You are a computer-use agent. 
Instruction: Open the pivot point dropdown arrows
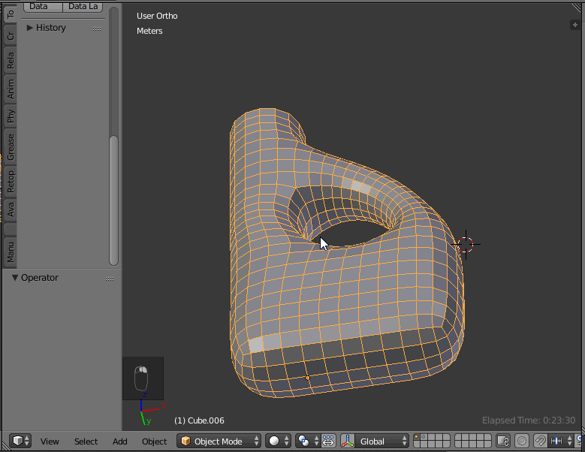316,441
